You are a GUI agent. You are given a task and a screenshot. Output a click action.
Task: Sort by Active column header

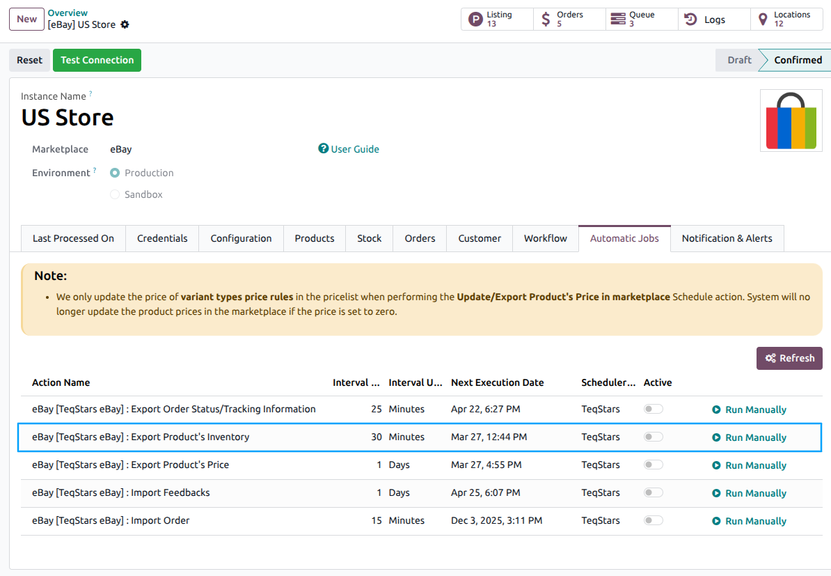pos(657,382)
